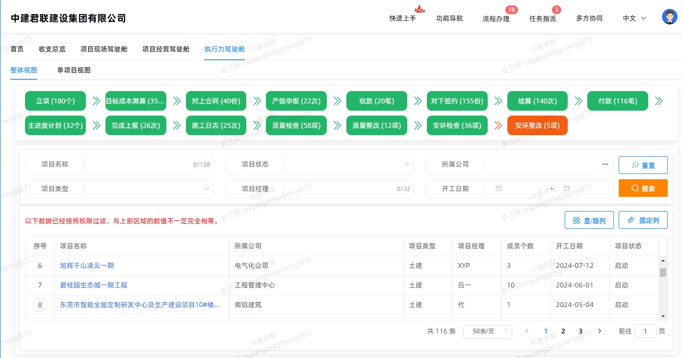Viewport: 682px width, 358px height.
Task: Open the 中文 language dropdown
Action: coord(633,18)
